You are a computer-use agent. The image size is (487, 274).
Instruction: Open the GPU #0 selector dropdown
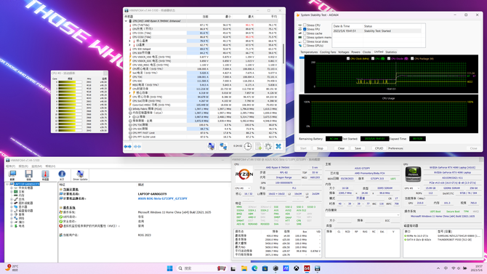[412, 188]
